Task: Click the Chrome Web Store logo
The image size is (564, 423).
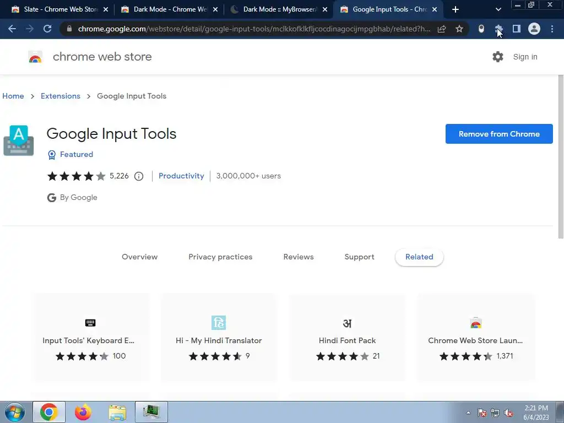Action: click(x=35, y=57)
